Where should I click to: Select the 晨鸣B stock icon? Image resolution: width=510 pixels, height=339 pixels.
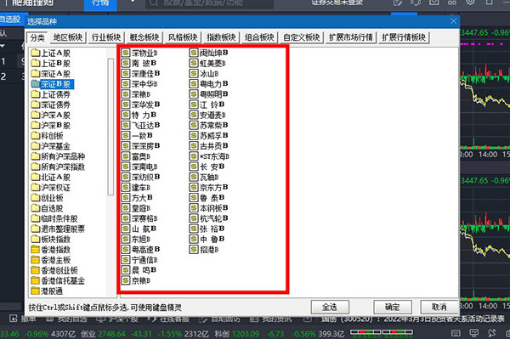(x=126, y=270)
